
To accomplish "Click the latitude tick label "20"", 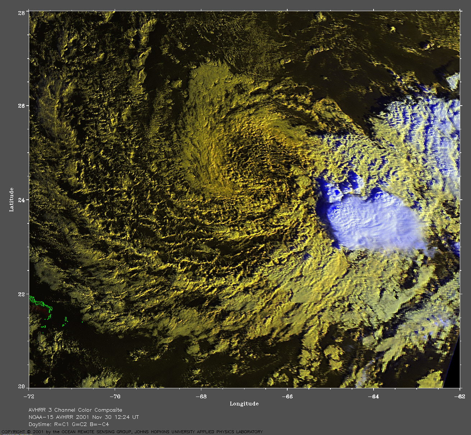I will coord(21,387).
